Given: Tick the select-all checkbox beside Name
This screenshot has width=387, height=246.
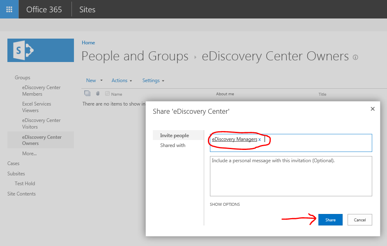Looking at the screenshot, I should point(107,94).
